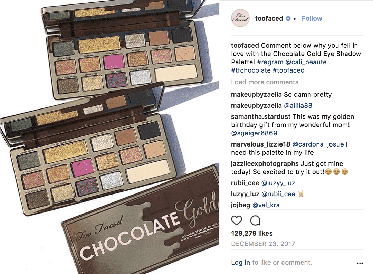Click the Too Faced profile avatar
Viewport: 373px width, 274px height.
point(240,18)
